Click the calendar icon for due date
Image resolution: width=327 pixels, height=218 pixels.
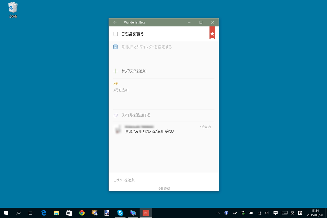tap(115, 47)
